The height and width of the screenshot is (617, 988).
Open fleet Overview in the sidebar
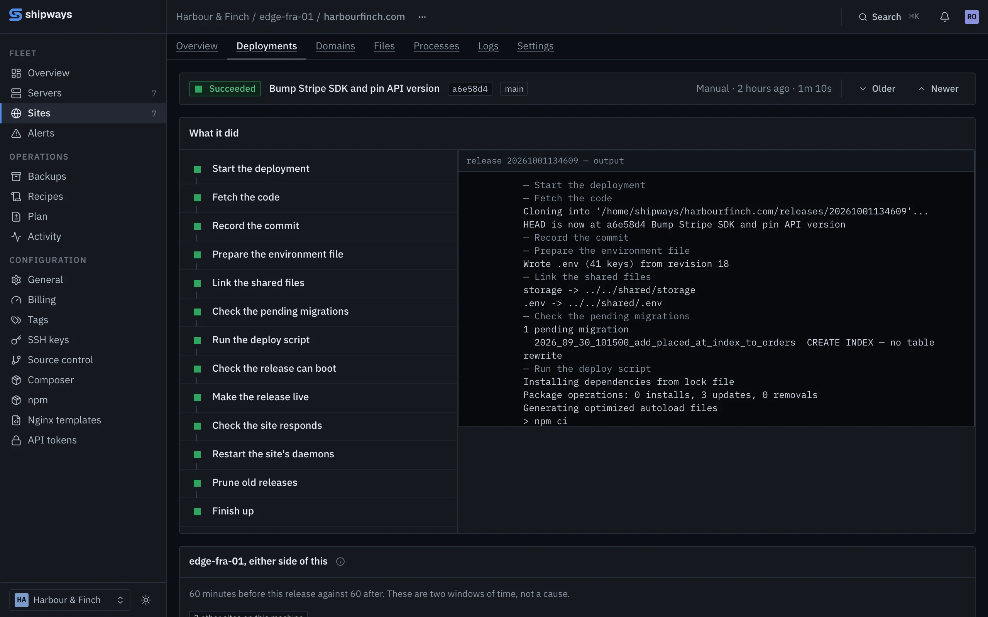pyautogui.click(x=83, y=73)
